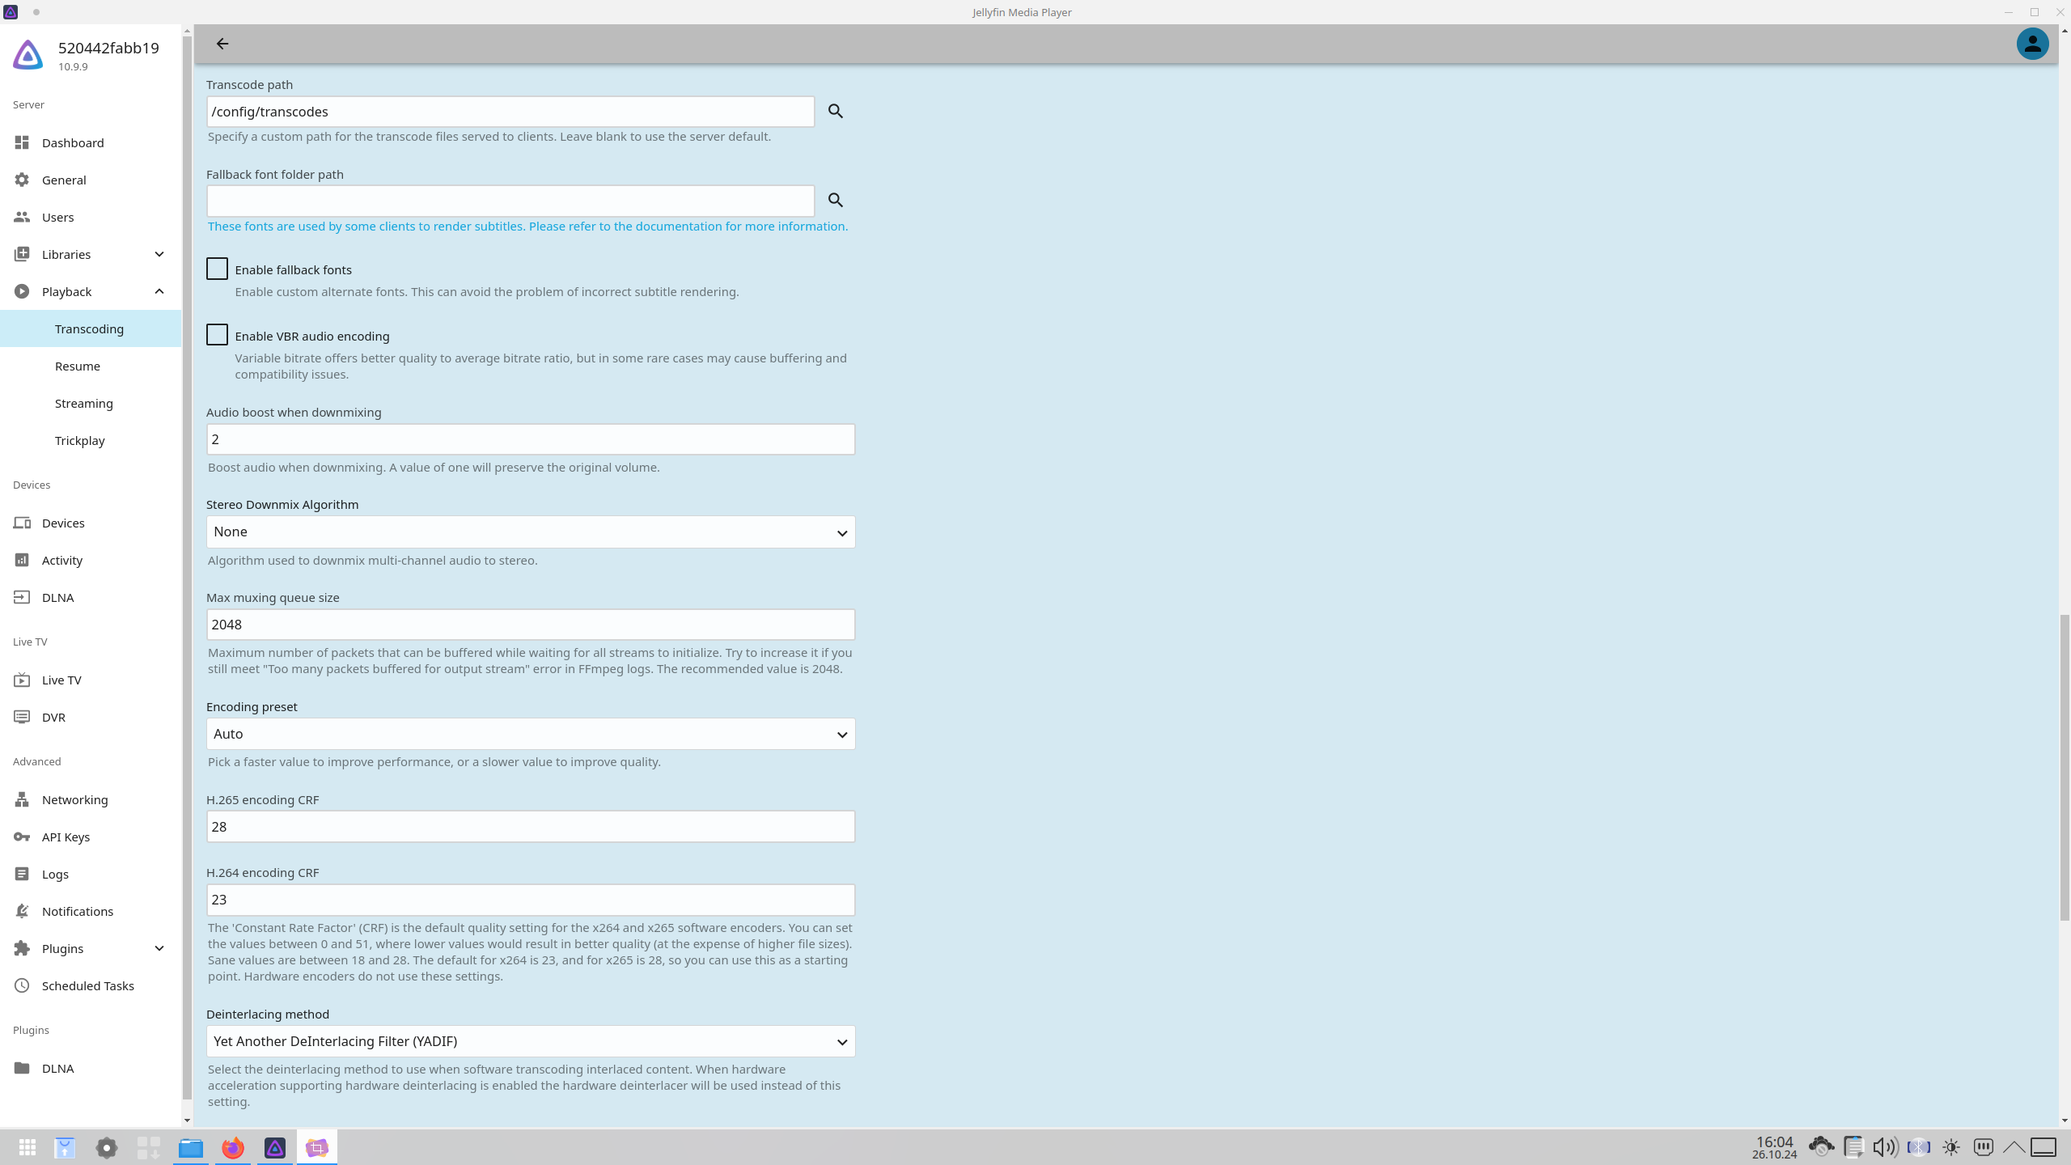The image size is (2071, 1165).
Task: Open Dashboard from the sidebar
Action: [x=73, y=142]
